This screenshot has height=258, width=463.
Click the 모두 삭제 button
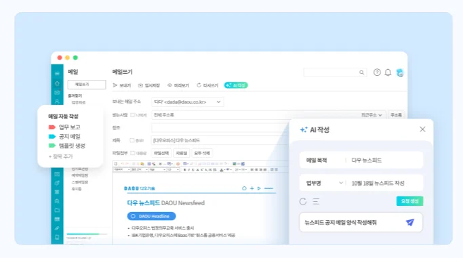(202, 153)
